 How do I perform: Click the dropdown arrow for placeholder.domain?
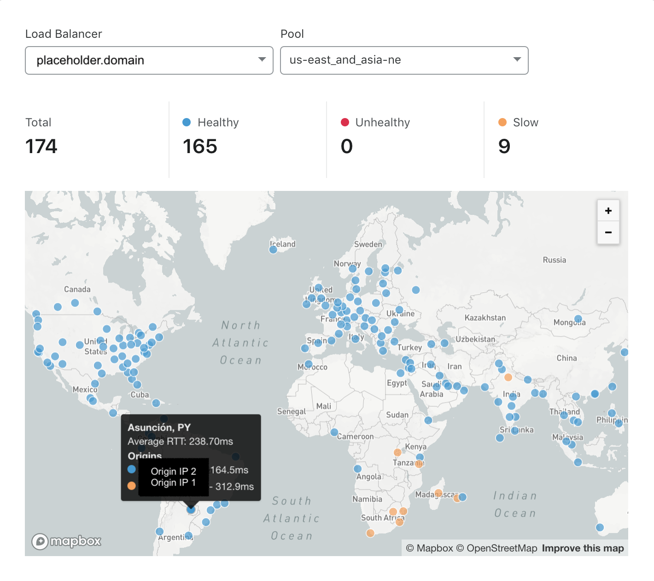click(262, 59)
